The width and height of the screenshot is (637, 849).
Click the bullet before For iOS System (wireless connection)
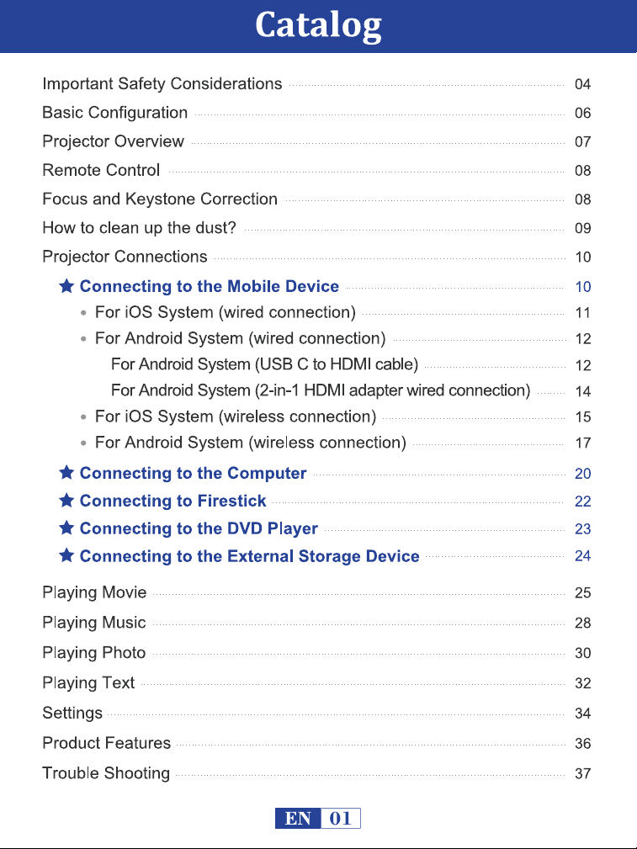pyautogui.click(x=82, y=417)
